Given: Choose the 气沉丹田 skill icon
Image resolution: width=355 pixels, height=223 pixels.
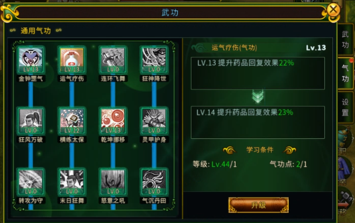Looking at the screenshot, I should [154, 182].
